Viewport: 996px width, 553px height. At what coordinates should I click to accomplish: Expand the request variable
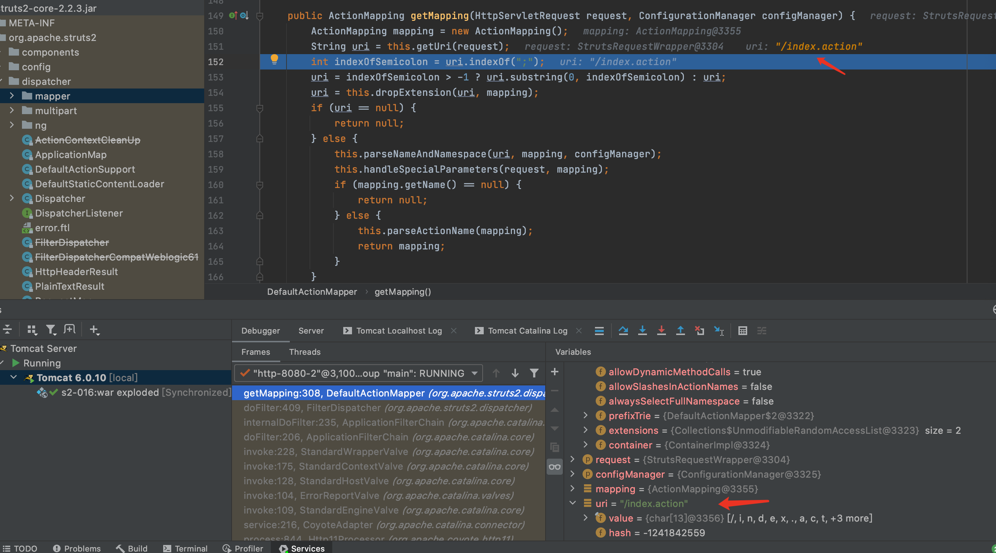573,459
